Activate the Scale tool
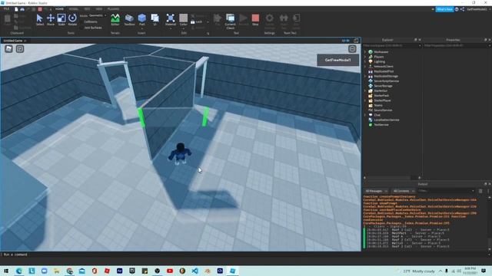 click(x=61, y=20)
